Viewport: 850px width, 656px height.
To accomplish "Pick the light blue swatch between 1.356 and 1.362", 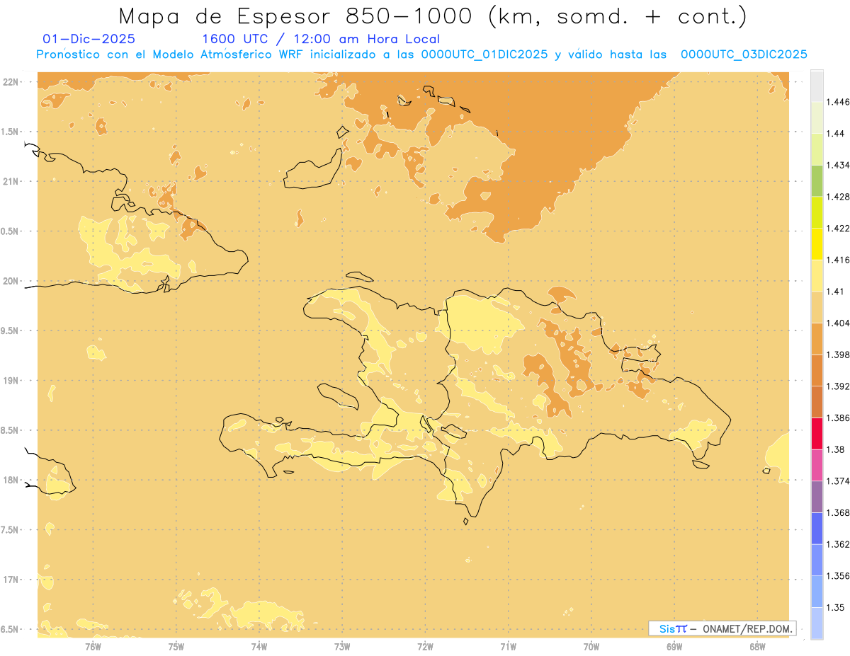I will point(817,560).
